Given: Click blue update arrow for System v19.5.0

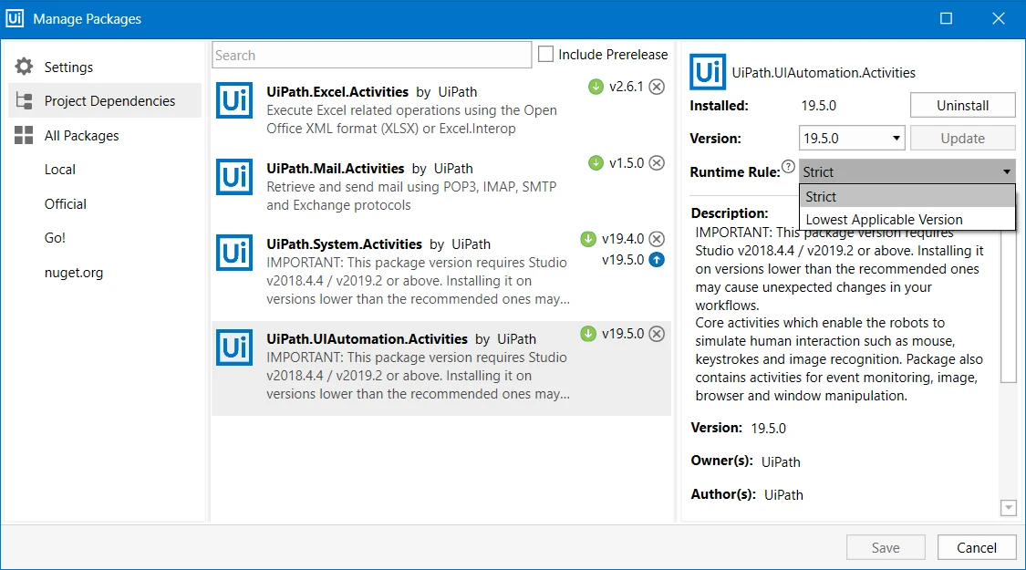Looking at the screenshot, I should pyautogui.click(x=657, y=260).
